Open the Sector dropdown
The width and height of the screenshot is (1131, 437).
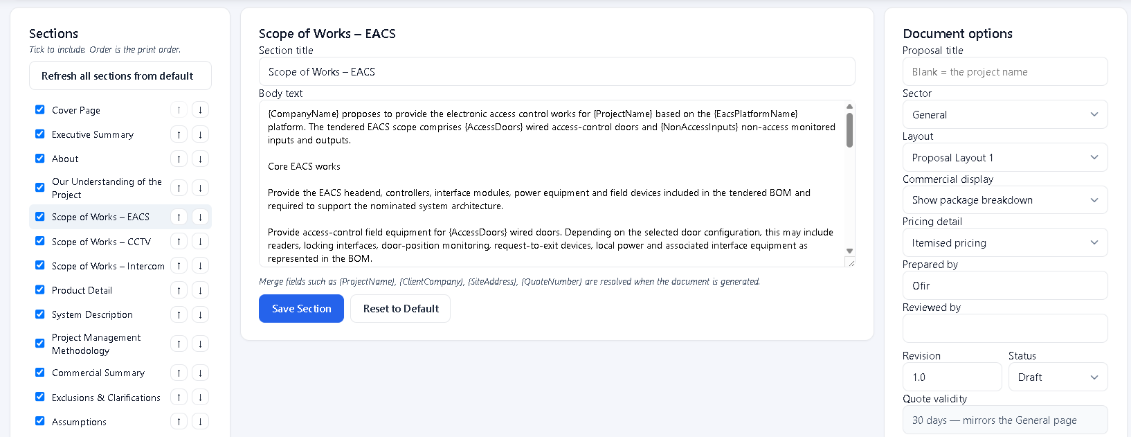1005,115
